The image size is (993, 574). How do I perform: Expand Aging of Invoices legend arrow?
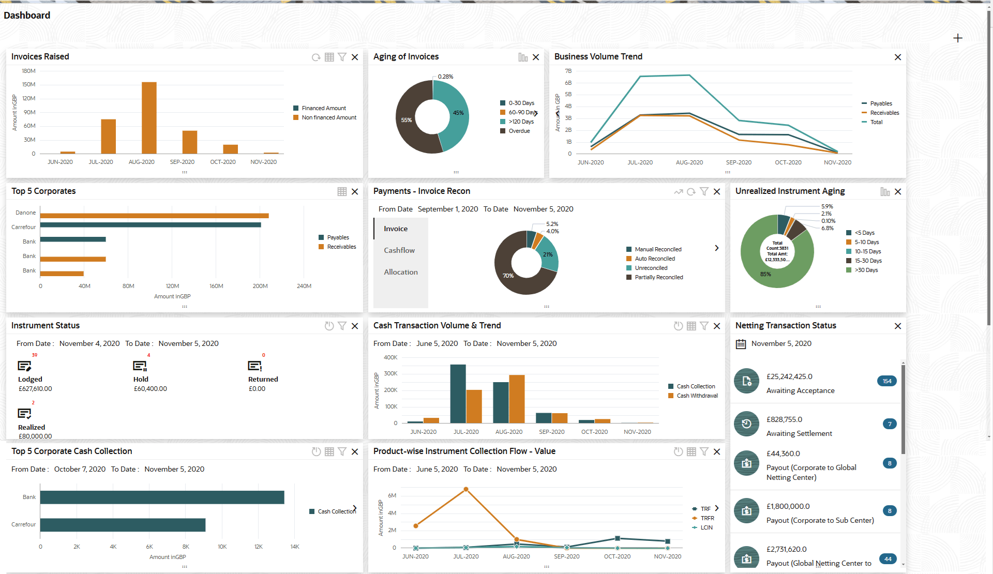pyautogui.click(x=536, y=113)
